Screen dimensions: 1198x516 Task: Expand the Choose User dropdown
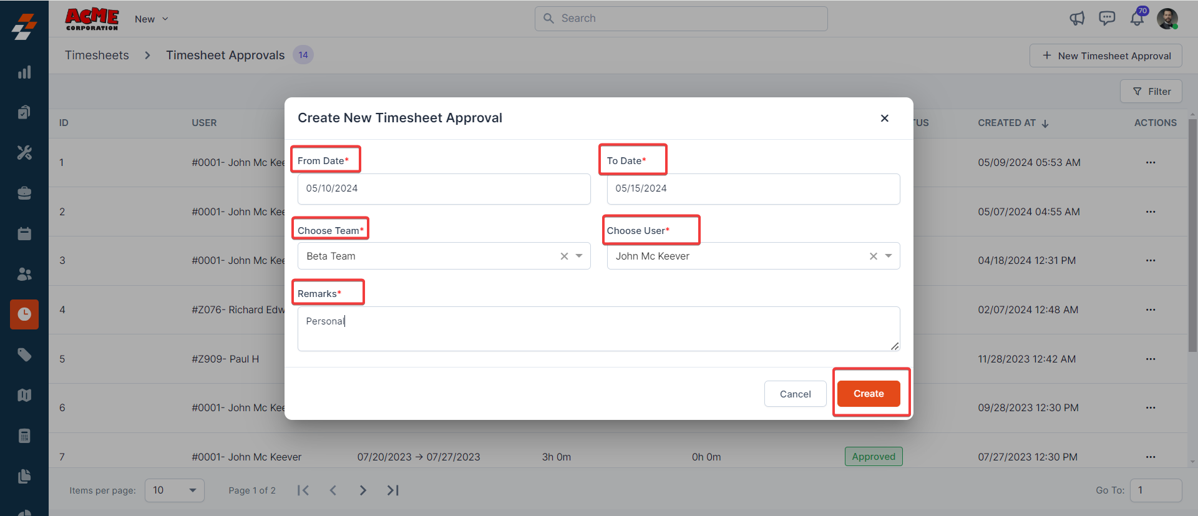[889, 256]
